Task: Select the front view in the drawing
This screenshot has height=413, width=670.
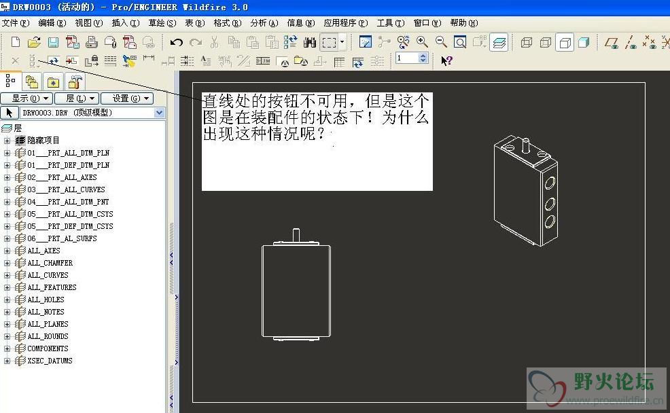Action: coord(296,285)
